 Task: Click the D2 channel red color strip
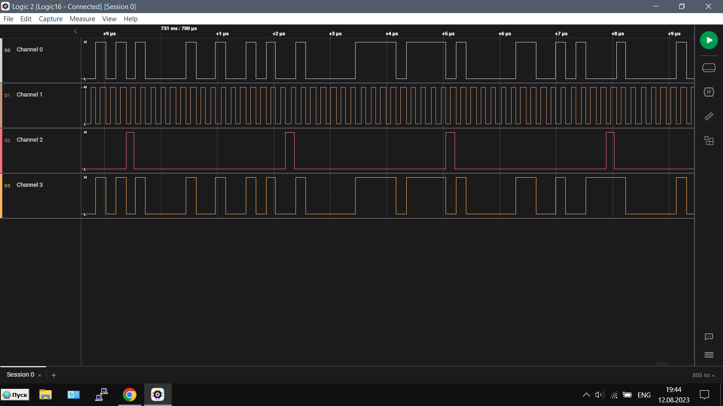[1, 151]
